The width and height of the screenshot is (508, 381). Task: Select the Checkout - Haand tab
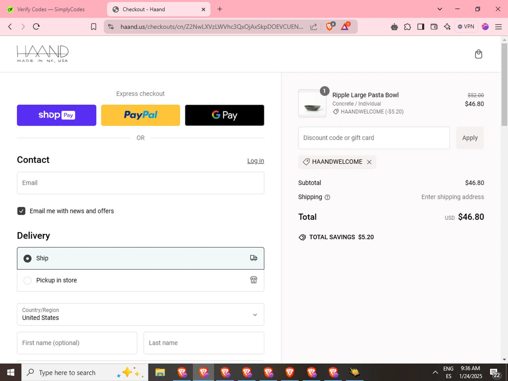(158, 9)
